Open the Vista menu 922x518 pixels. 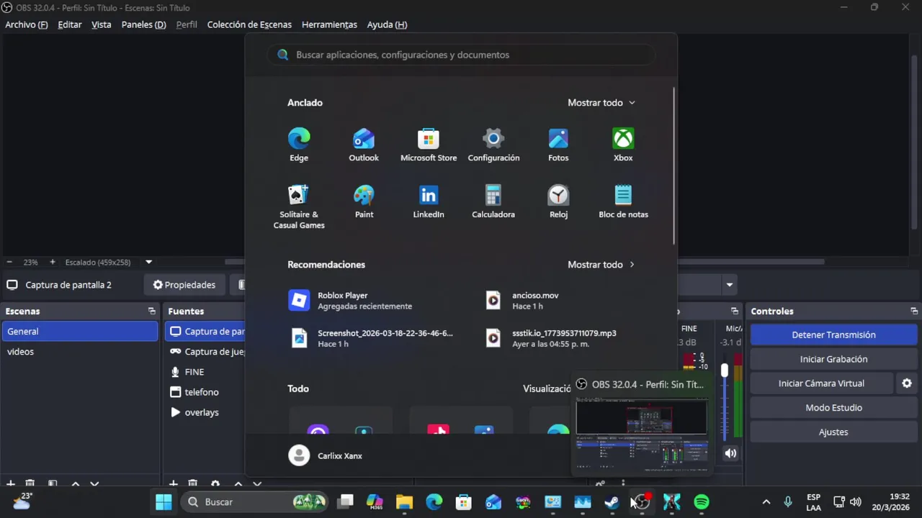coord(102,24)
